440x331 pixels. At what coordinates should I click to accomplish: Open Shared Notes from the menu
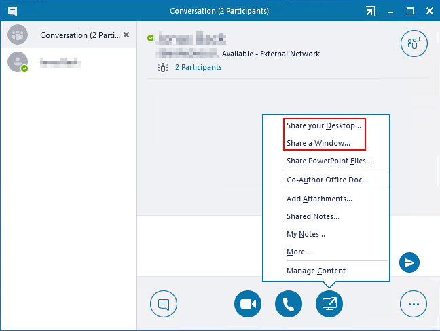pyautogui.click(x=312, y=216)
